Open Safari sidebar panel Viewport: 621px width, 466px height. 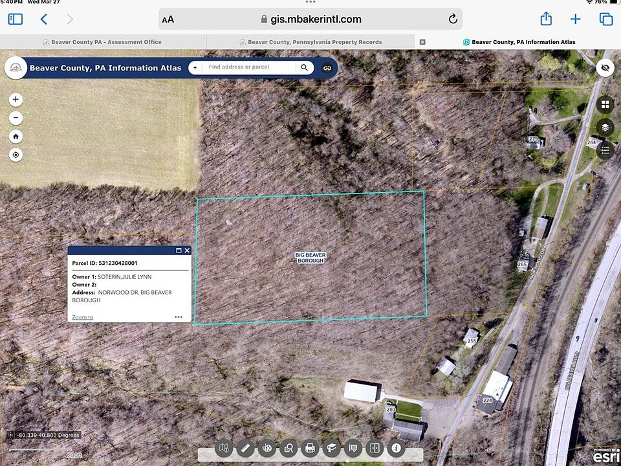click(16, 19)
